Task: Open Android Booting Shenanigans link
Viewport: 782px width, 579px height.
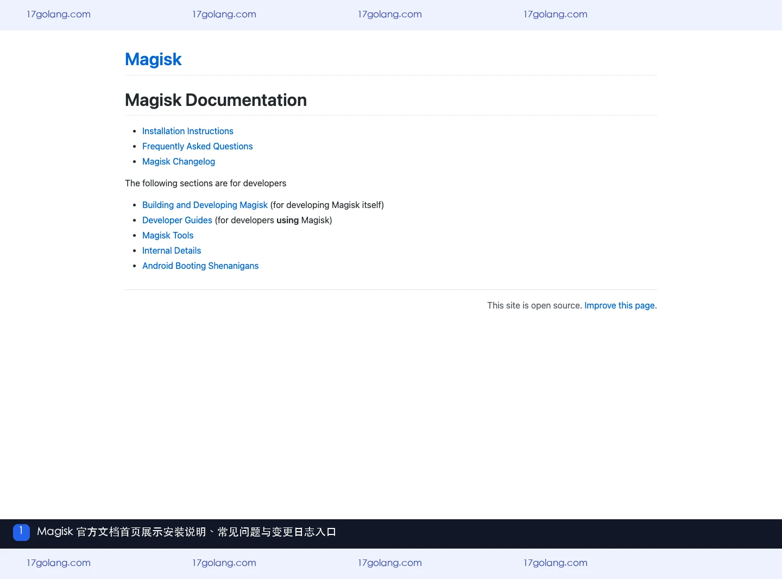Action: tap(200, 266)
